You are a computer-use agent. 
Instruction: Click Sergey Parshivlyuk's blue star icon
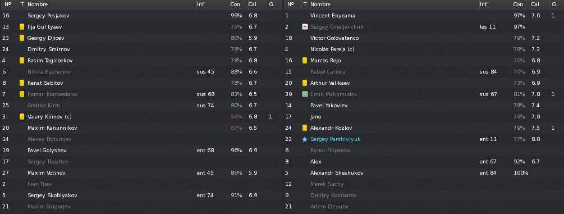[305, 139]
